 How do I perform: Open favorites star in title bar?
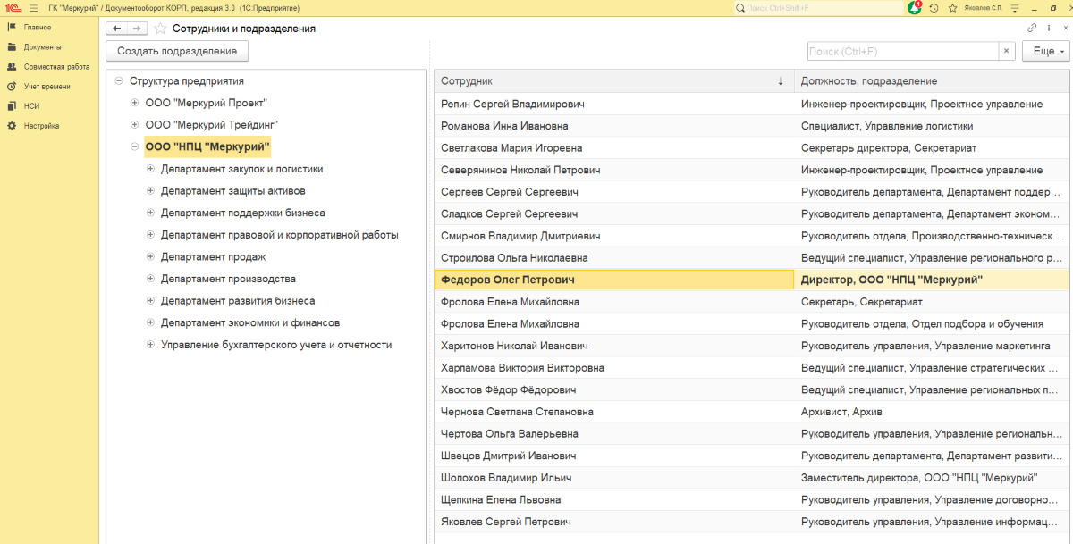point(952,8)
